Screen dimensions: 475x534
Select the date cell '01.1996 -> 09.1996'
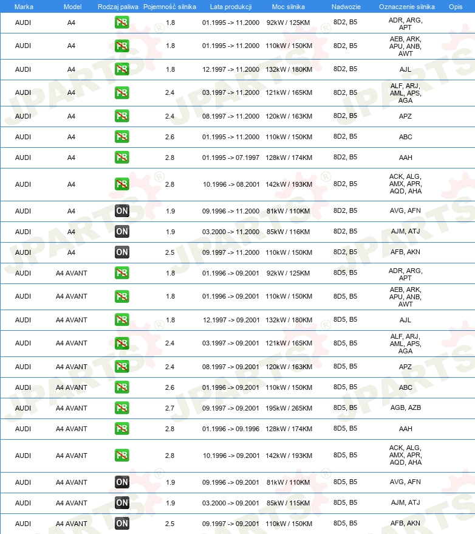pos(231,429)
